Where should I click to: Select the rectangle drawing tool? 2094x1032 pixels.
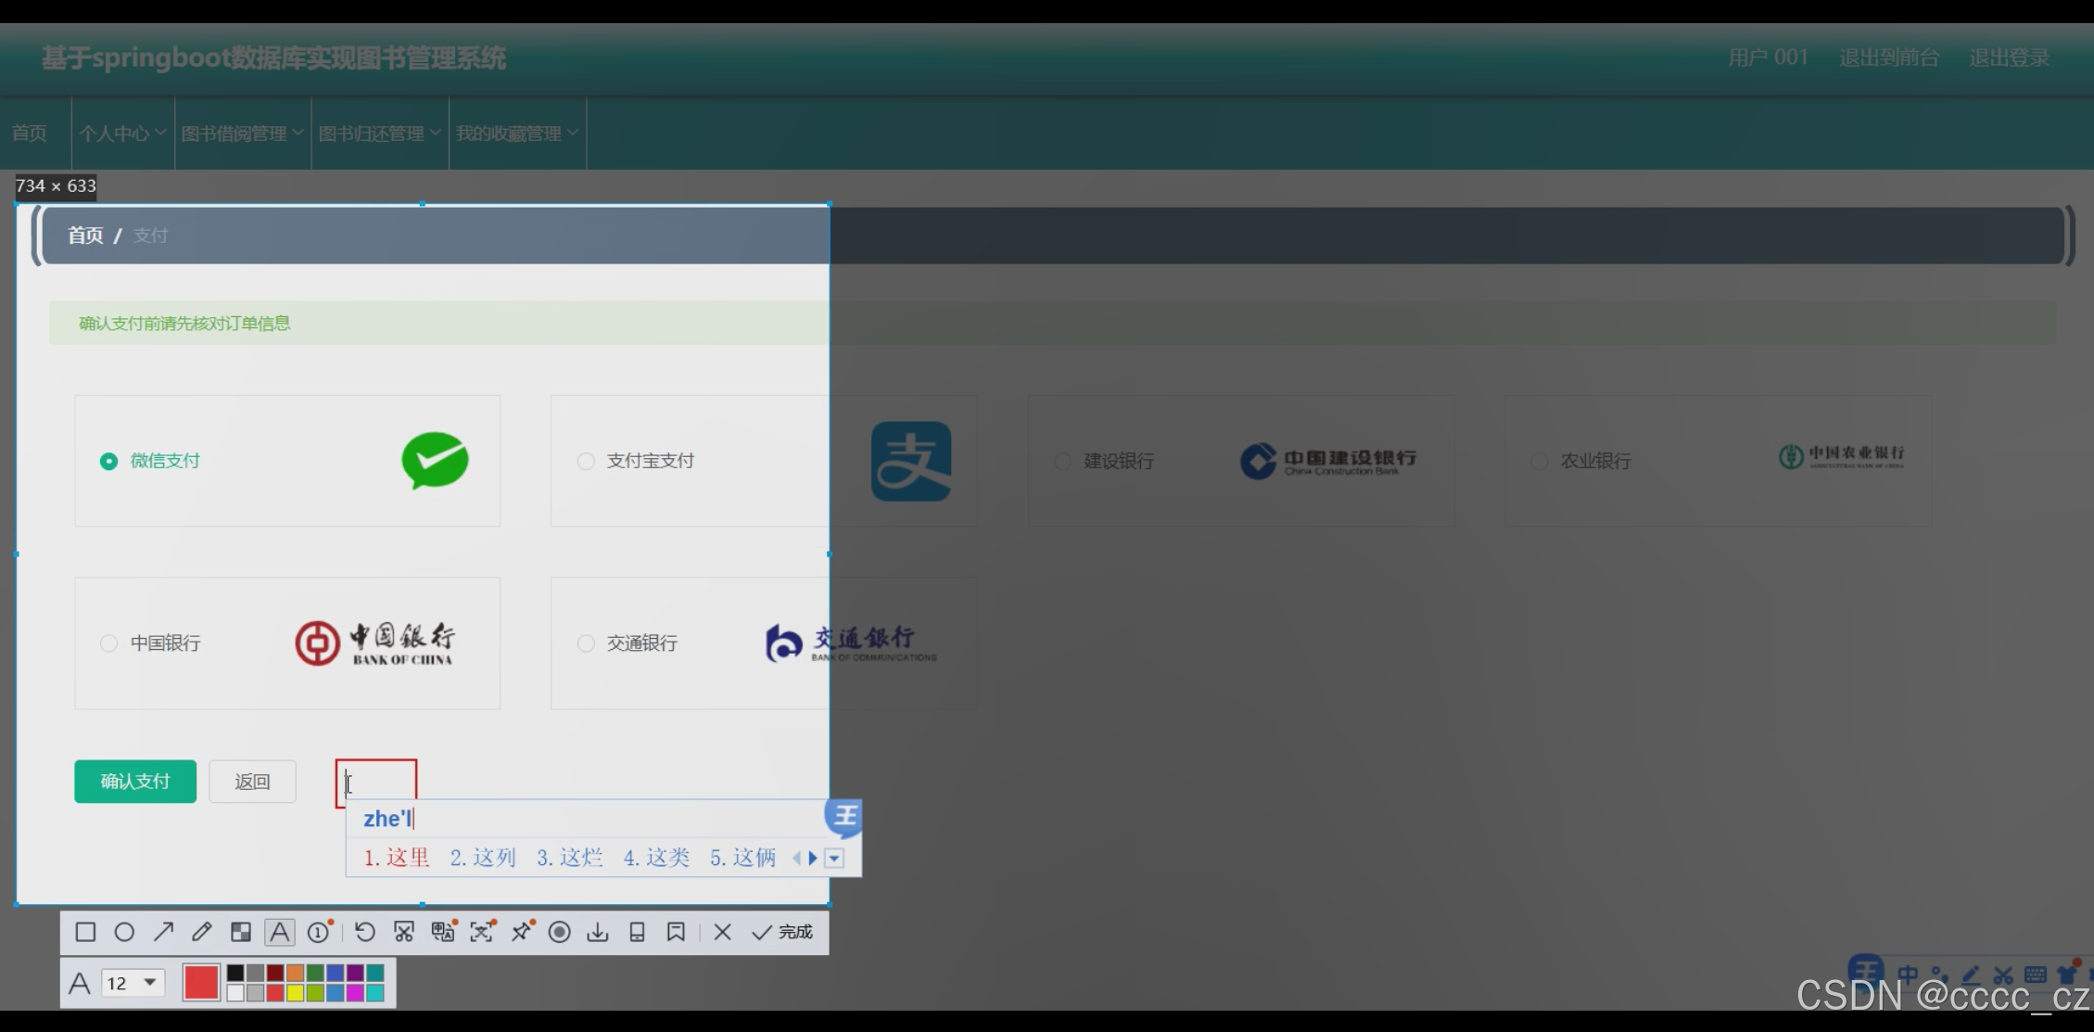coord(85,932)
